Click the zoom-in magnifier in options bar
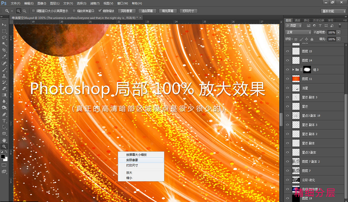The width and height of the screenshot is (348, 202). coord(19,11)
